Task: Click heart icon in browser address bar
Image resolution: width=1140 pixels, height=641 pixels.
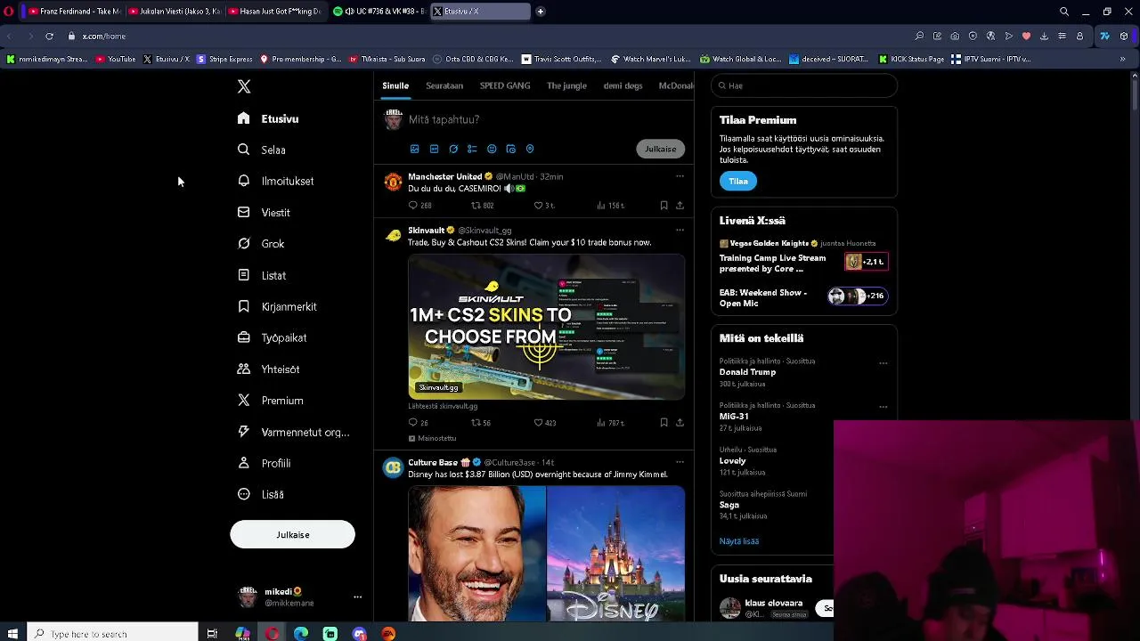Action: (x=1026, y=37)
